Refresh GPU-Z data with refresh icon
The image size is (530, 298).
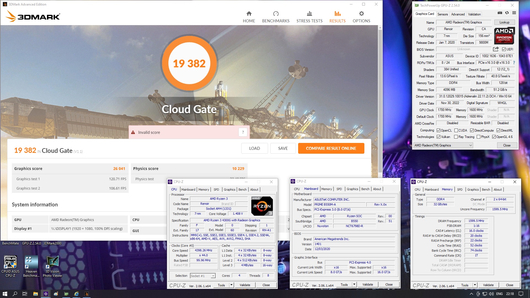click(507, 13)
